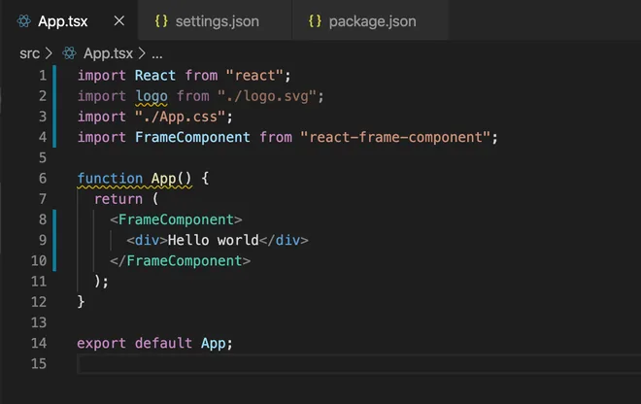Click the opening <FrameComponent> tag

point(176,219)
